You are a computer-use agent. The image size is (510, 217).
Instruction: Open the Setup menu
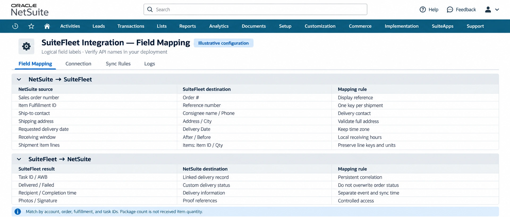coord(285,26)
